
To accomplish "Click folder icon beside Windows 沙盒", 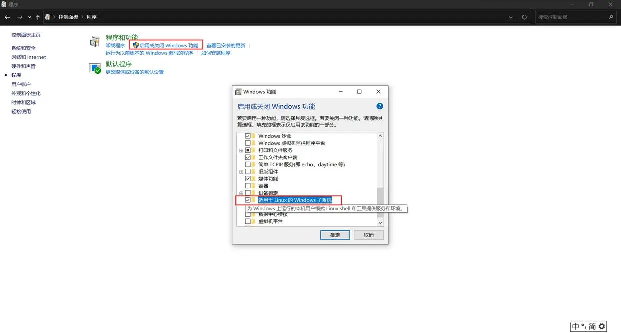I will click(254, 136).
